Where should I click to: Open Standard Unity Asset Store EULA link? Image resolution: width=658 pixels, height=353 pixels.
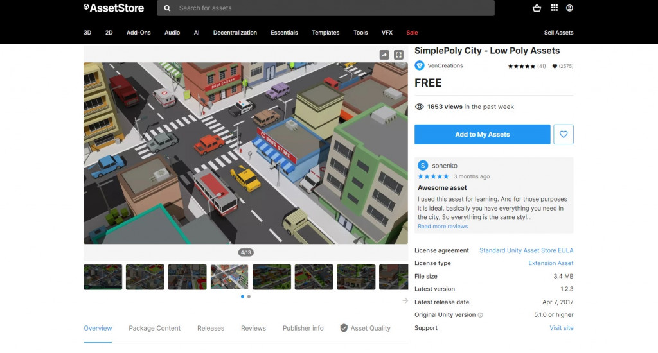526,250
